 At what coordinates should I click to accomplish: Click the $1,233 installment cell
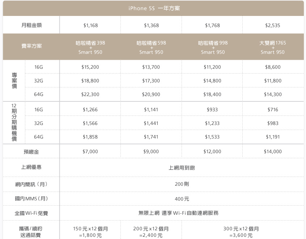pyautogui.click(x=212, y=123)
